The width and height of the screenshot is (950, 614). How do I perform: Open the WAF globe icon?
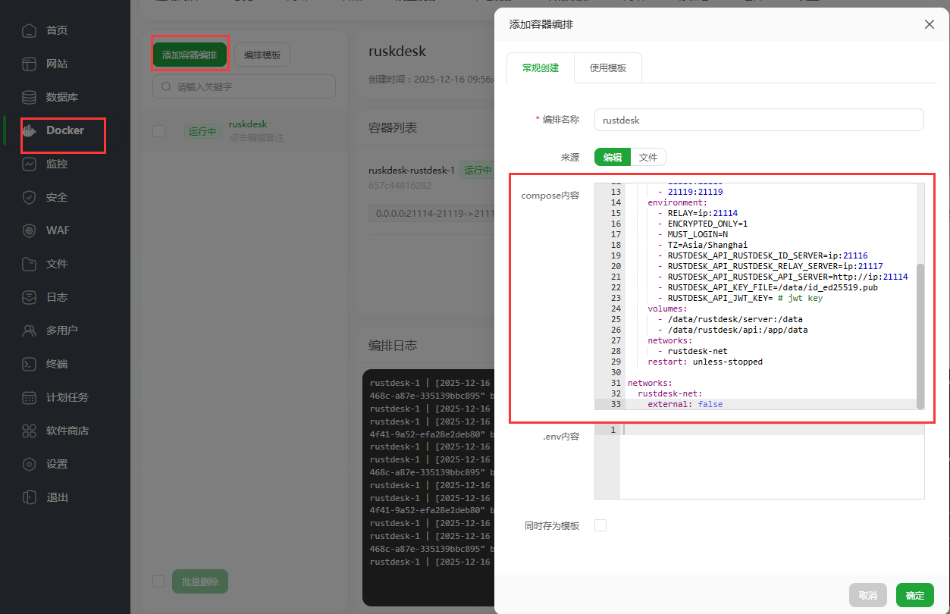(29, 230)
